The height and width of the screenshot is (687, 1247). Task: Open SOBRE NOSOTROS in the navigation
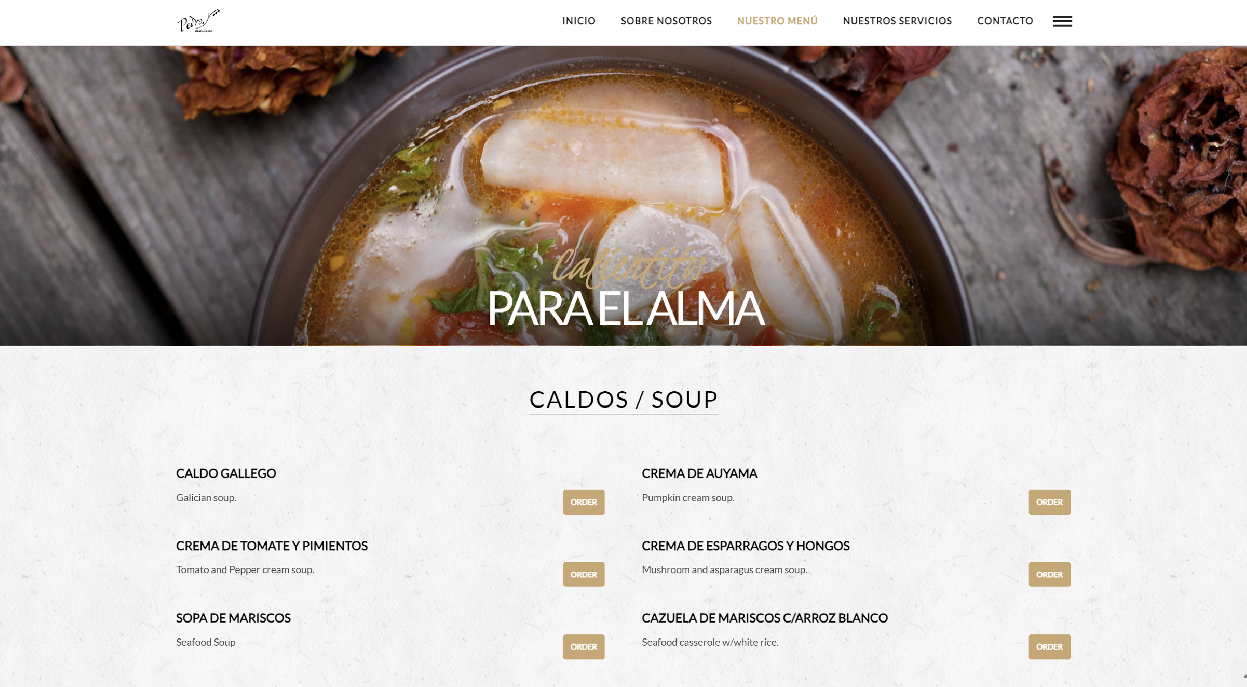tap(666, 21)
